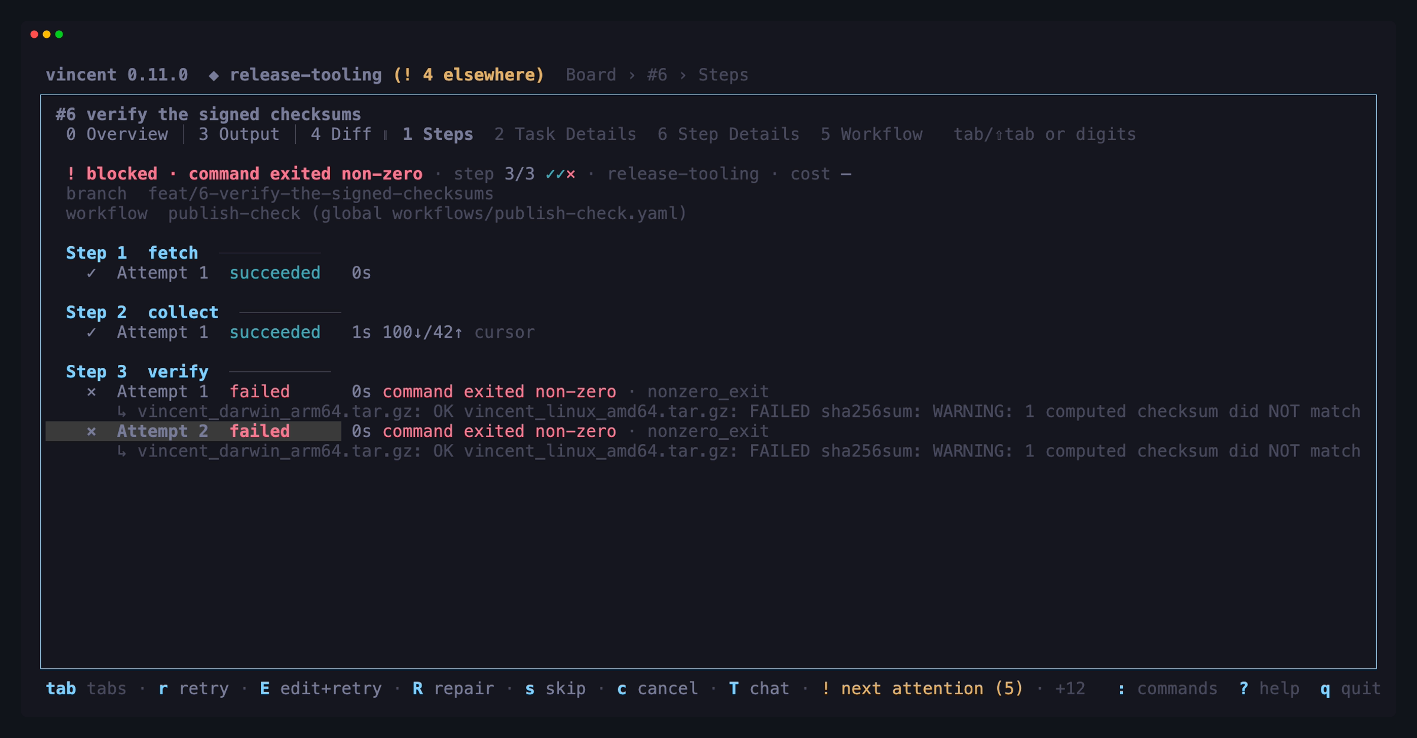
Task: Click the '(! 4 elsewhere)' warning in header
Action: (468, 75)
